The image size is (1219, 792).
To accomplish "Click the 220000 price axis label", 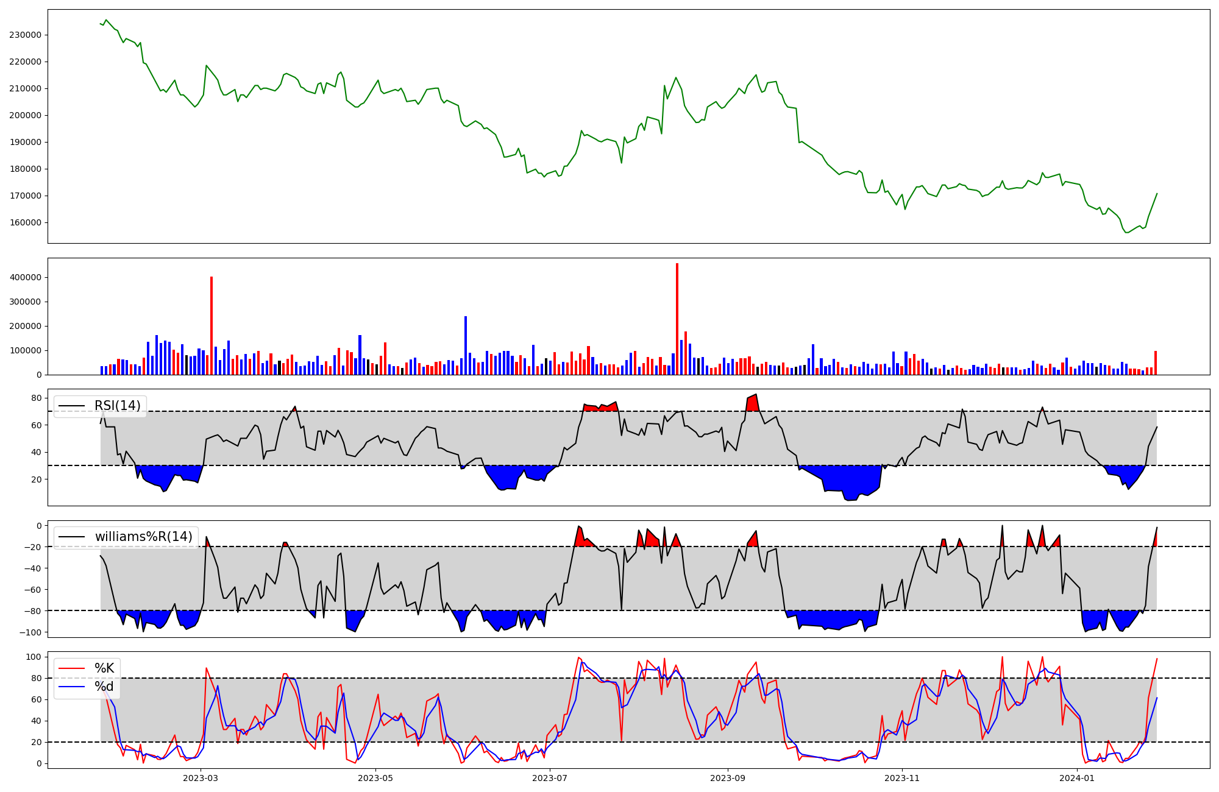I will tap(26, 62).
